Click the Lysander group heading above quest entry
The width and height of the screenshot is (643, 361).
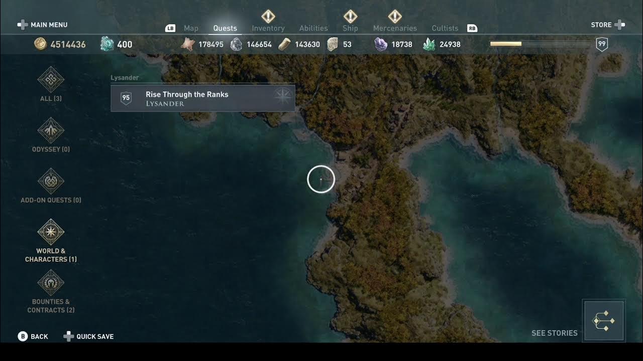tap(125, 78)
